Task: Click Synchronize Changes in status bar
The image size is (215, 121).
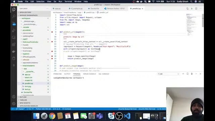Action: coord(30,109)
